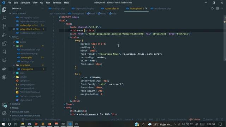Open the GitHub view in activity bar

tap(4, 77)
